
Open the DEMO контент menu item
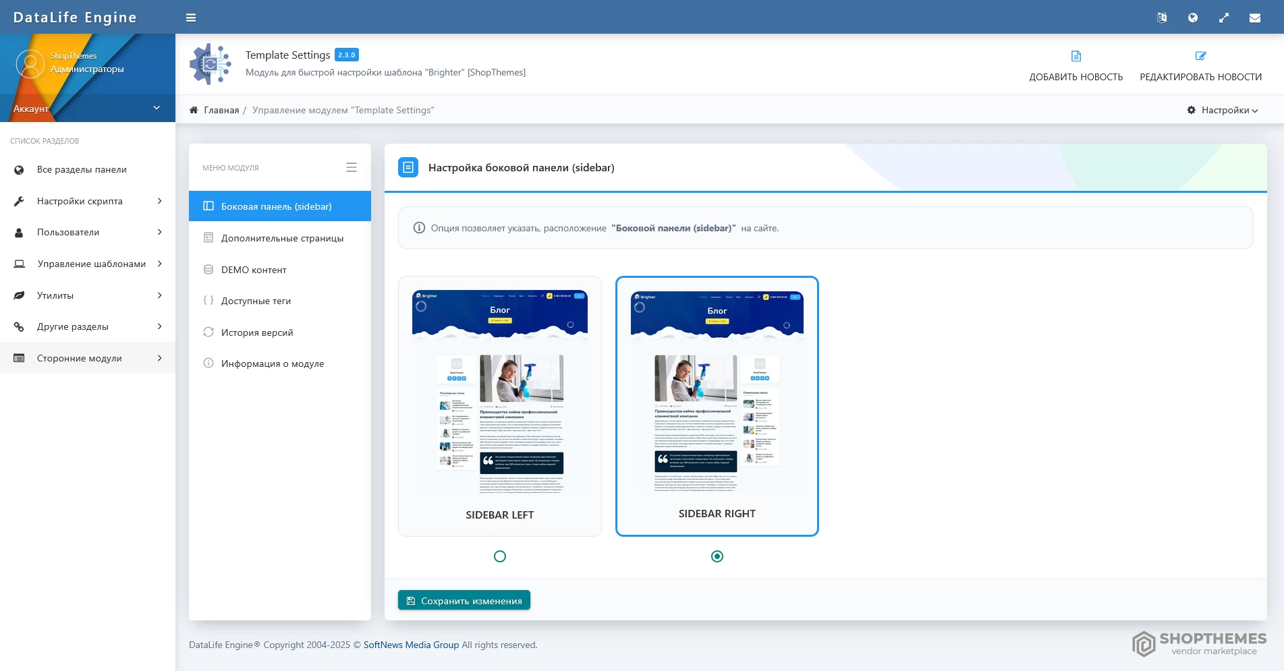[x=254, y=270]
